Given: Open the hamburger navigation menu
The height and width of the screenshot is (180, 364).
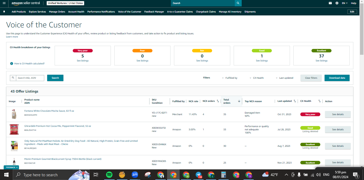Looking at the screenshot, I should point(4,3).
